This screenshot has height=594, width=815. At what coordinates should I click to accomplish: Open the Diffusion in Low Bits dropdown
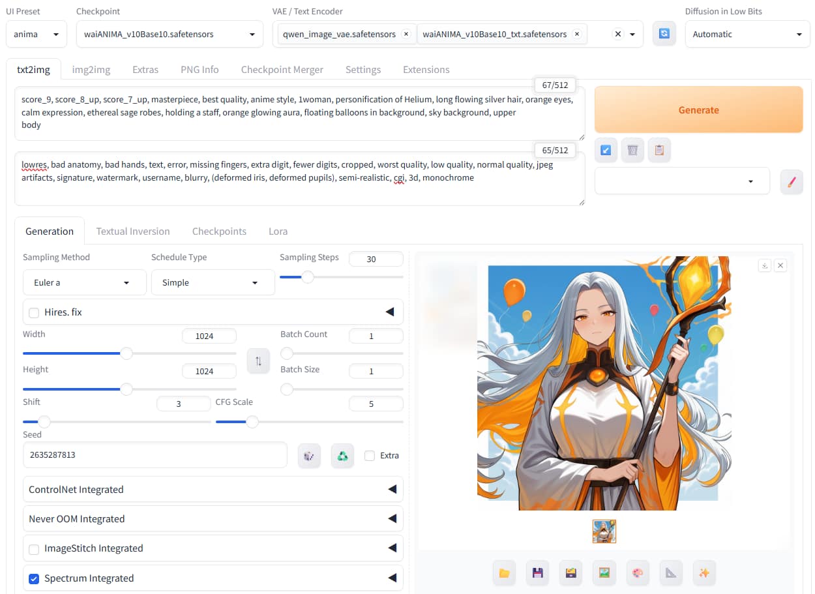(x=747, y=34)
